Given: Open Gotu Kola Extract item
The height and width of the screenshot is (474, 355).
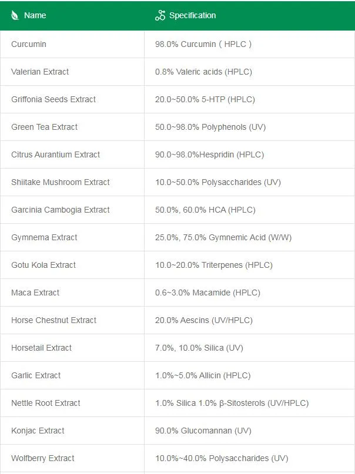Looking at the screenshot, I should (x=43, y=265).
